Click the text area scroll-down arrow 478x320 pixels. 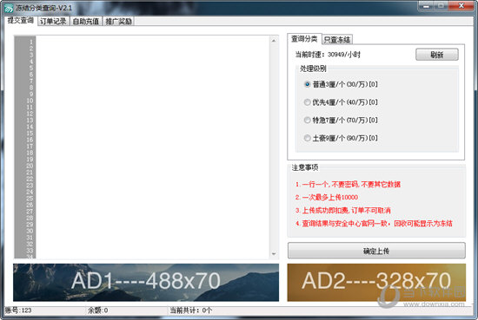tap(274, 254)
